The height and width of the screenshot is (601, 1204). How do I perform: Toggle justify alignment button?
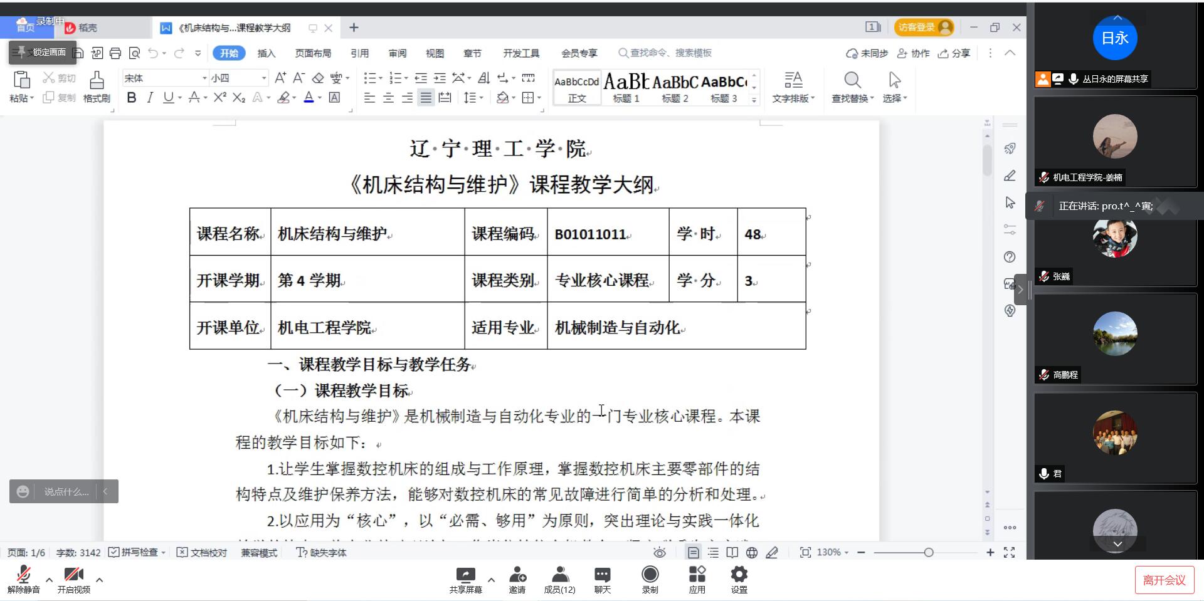[426, 97]
